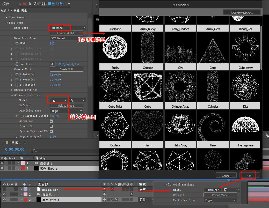Toggle the lock box on Helix.obj layer
The image size is (269, 208).
coord(16,189)
